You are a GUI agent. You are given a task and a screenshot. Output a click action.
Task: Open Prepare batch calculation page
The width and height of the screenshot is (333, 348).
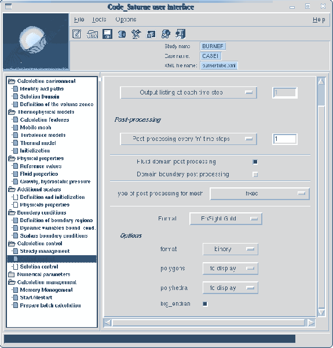point(50,306)
